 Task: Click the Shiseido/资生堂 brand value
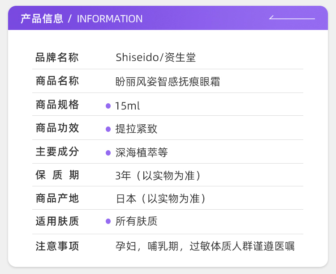(155, 58)
